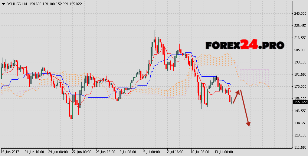Image resolution: width=308 pixels, height=156 pixels.
Task: Click the 19 Jun 2017 date label
Action: [10, 152]
